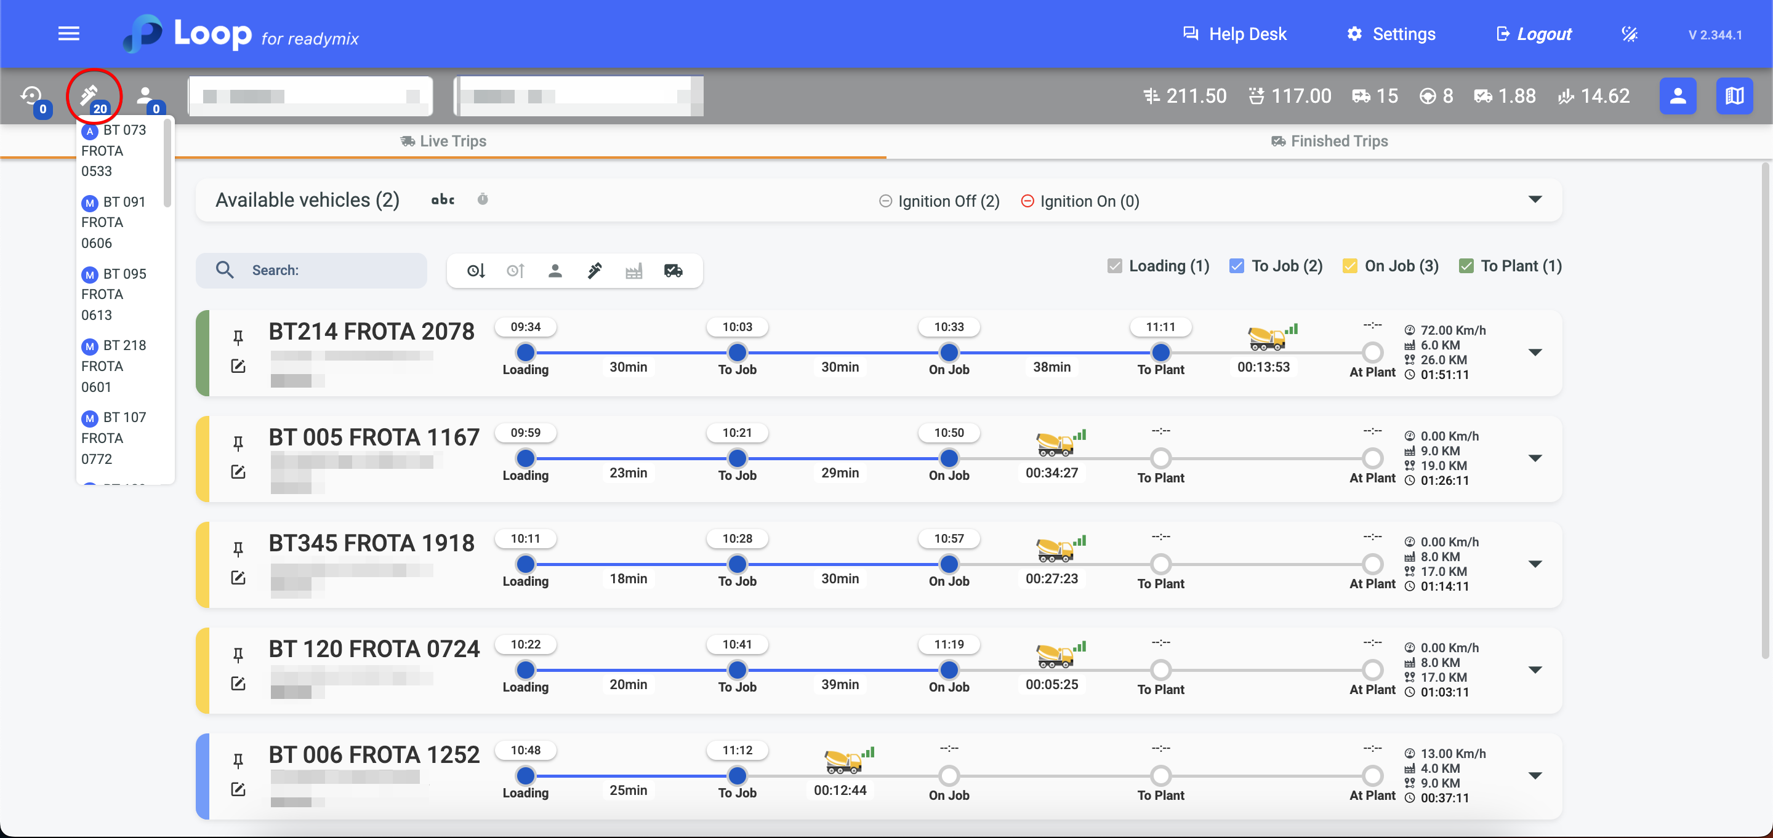The image size is (1773, 838).
Task: Expand details for BT345 FROTA 1918
Action: pos(1534,564)
